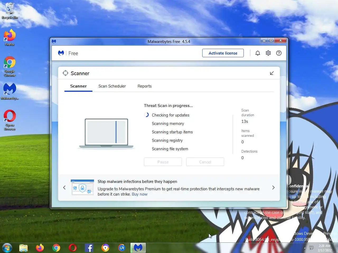The image size is (338, 253).
Task: Open the Recycle Bin desktop icon
Action: [x=10, y=11]
